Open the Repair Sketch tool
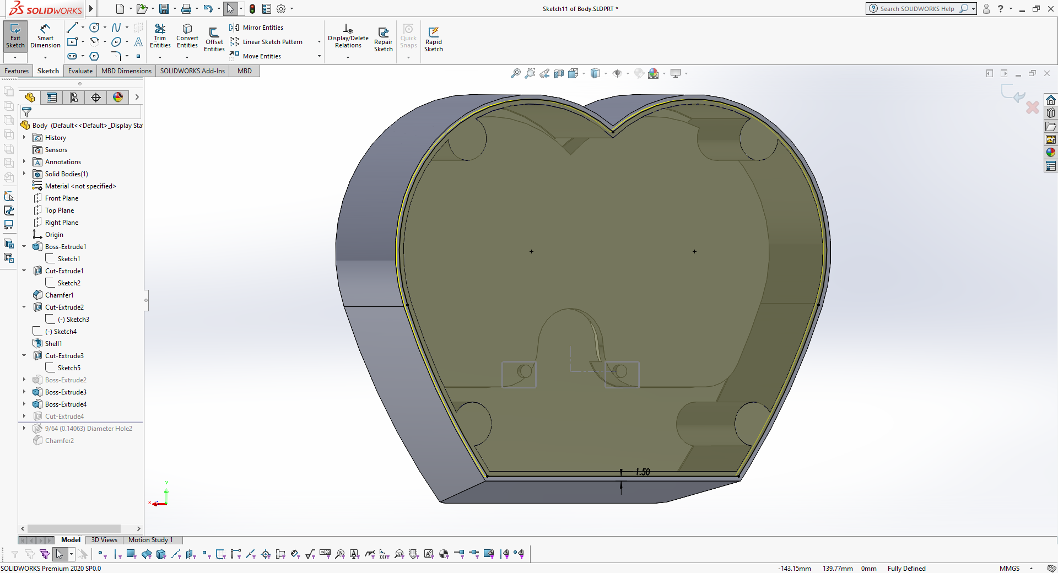1058x573 pixels. (383, 39)
